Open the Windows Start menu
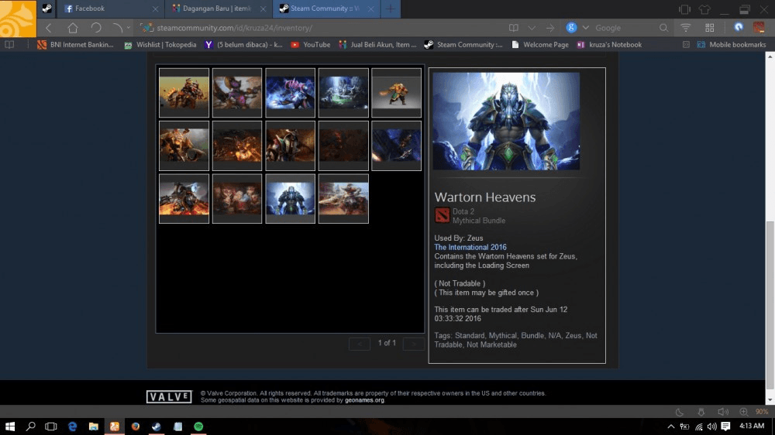Screen dimensions: 775x435 pyautogui.click(x=10, y=426)
